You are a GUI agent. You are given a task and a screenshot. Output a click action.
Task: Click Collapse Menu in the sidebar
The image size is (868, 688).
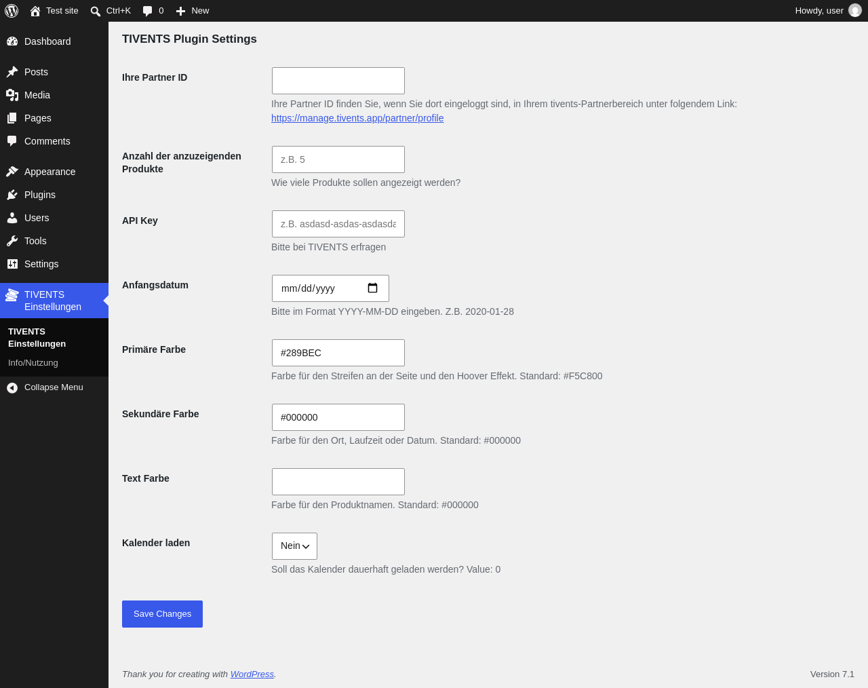click(54, 387)
